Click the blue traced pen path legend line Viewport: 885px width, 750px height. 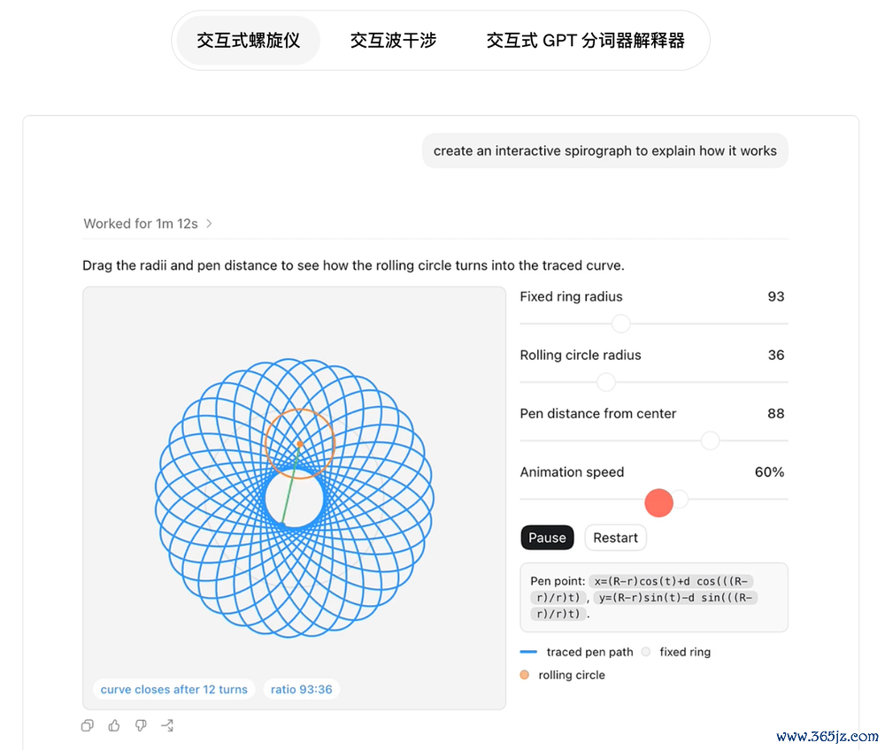[x=528, y=652]
